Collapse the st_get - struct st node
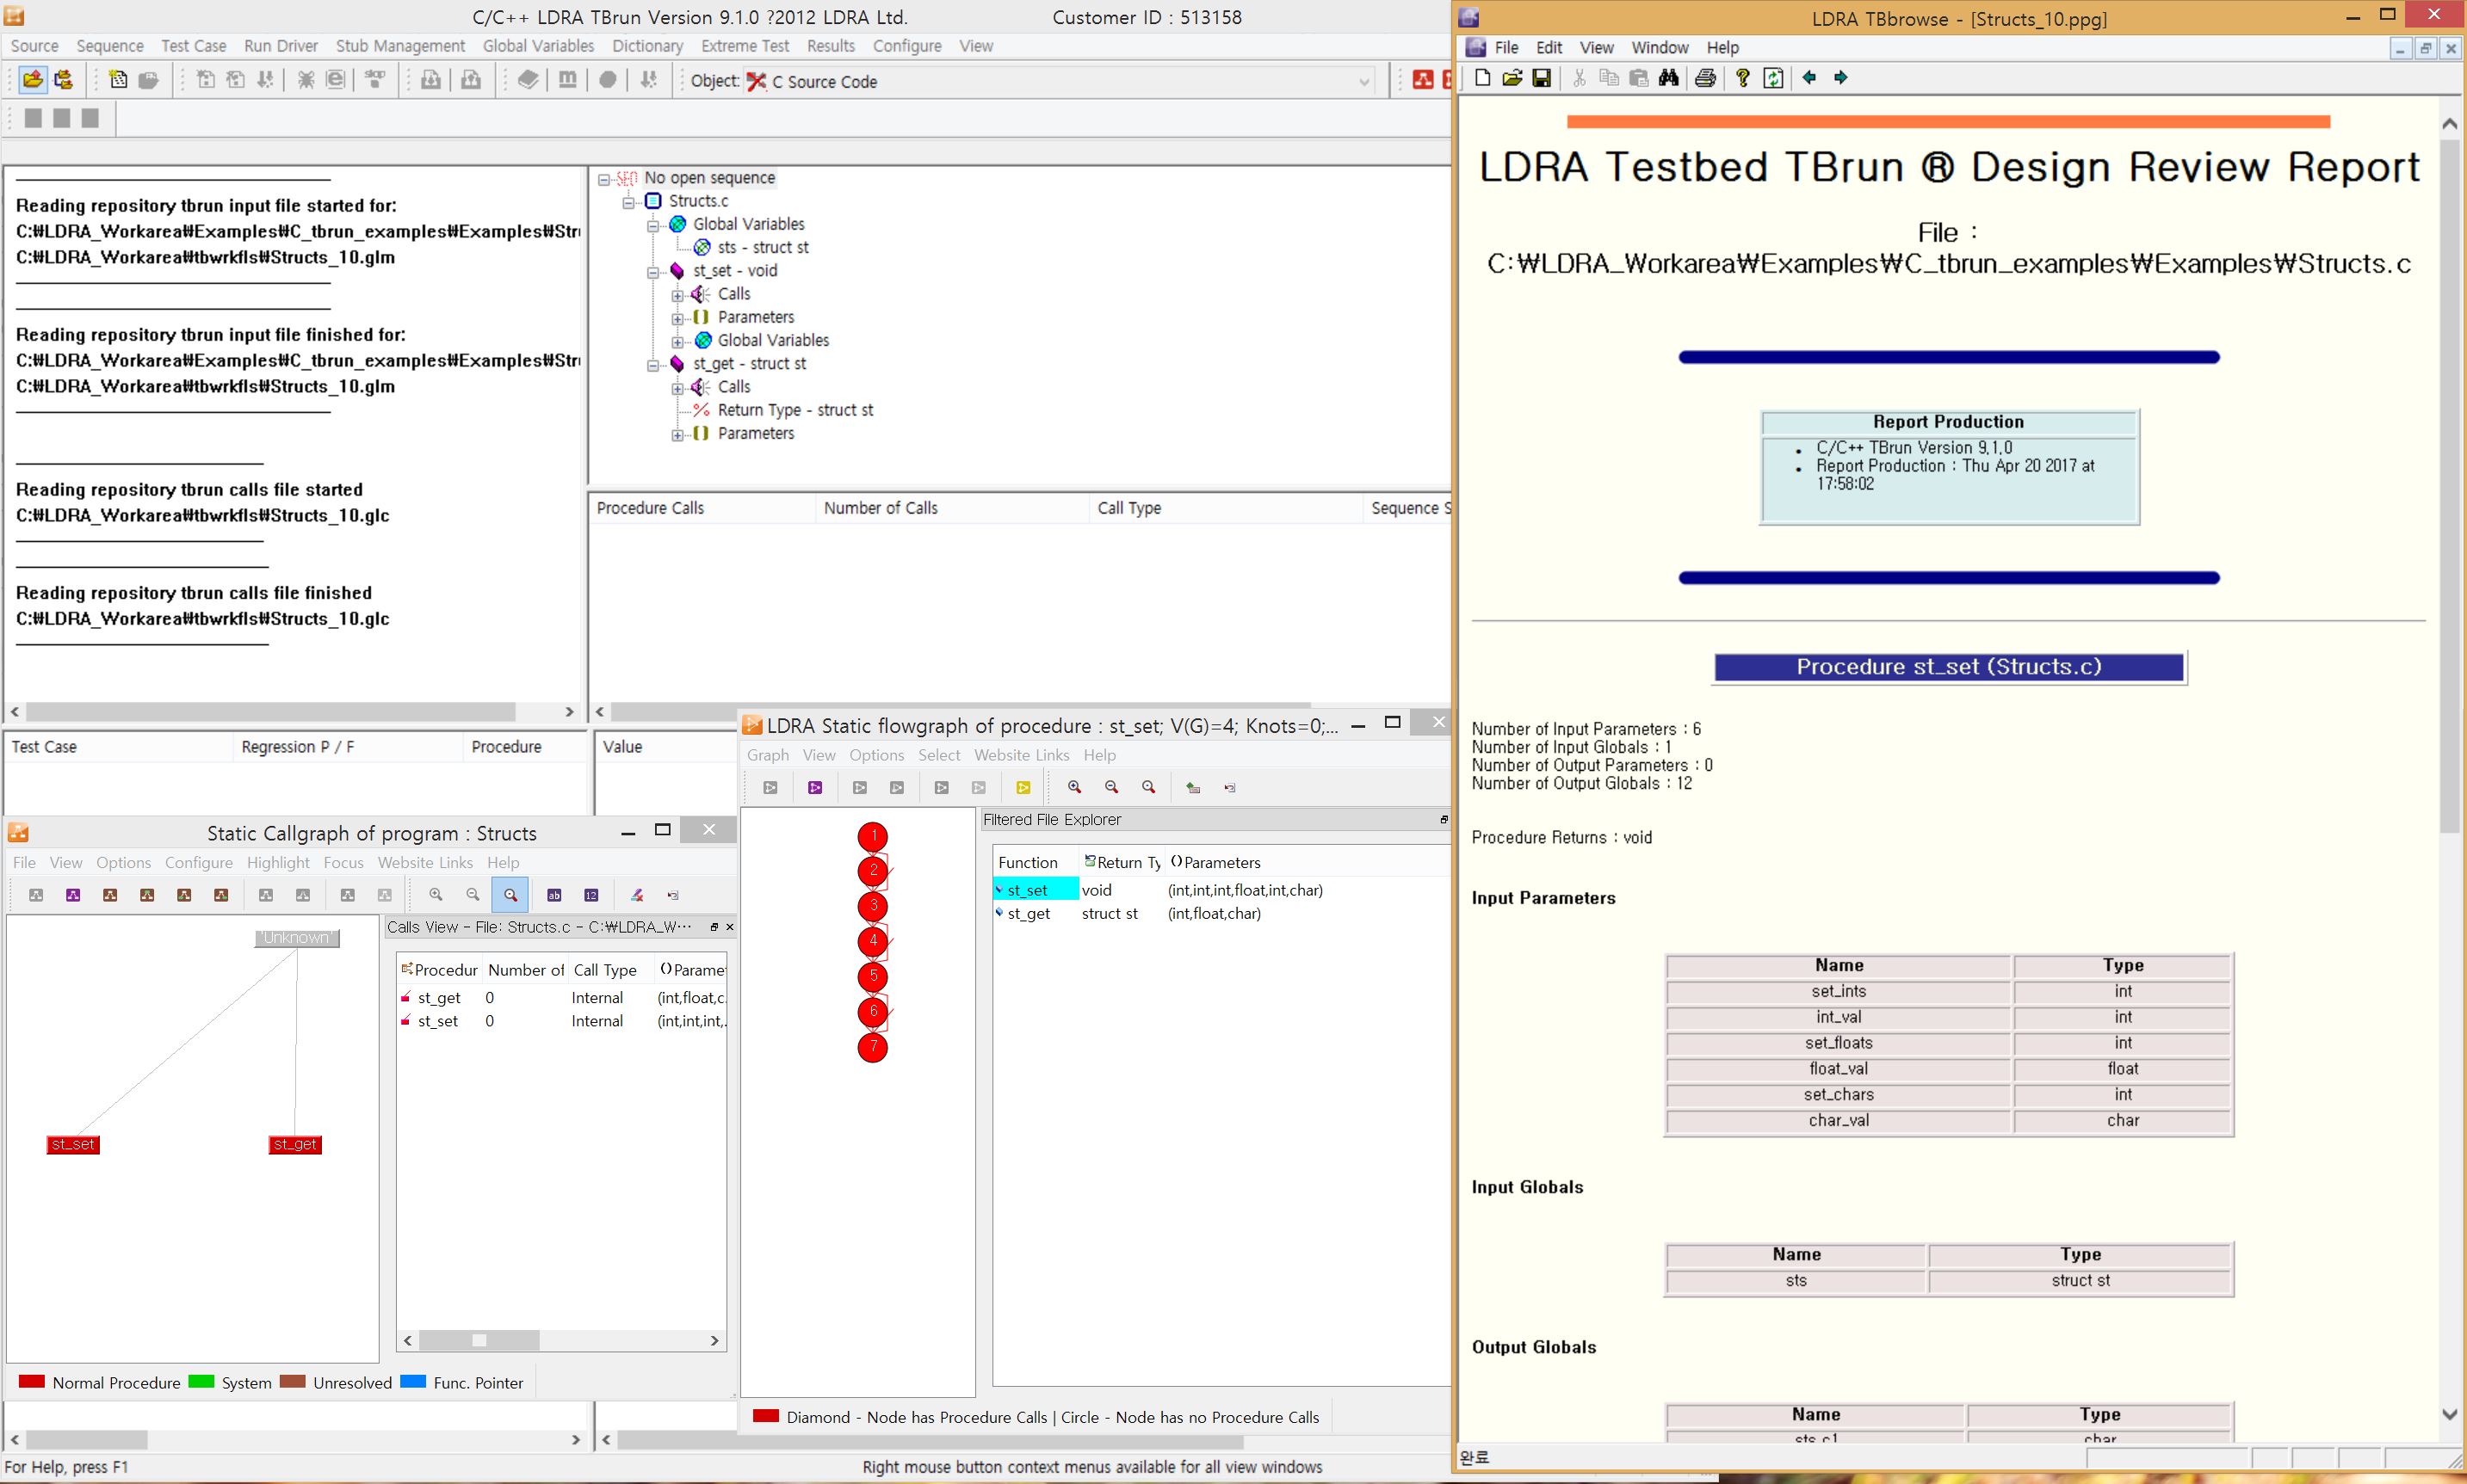This screenshot has height=1484, width=2467. coord(653,365)
